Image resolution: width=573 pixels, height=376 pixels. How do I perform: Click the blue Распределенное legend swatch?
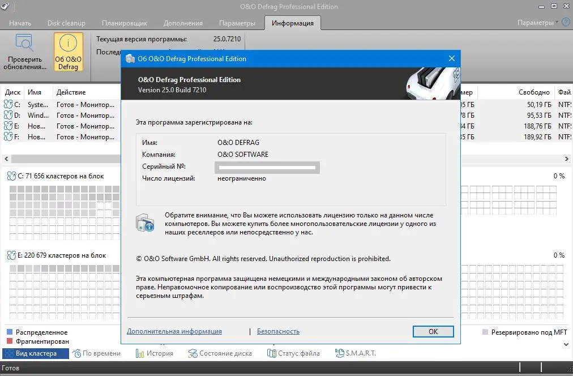coord(10,332)
